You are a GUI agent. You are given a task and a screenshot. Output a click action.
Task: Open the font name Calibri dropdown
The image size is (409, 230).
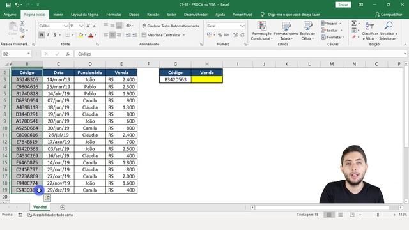click(66, 26)
